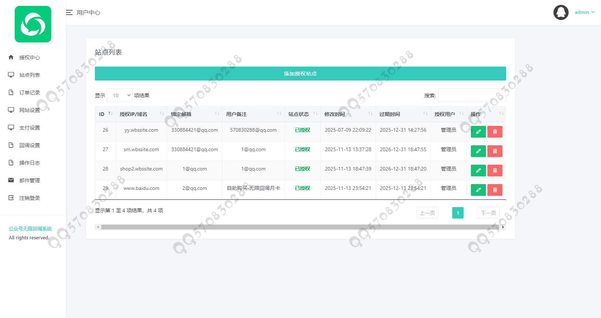
Task: Click the scrollbar right arrow
Action: (x=503, y=227)
